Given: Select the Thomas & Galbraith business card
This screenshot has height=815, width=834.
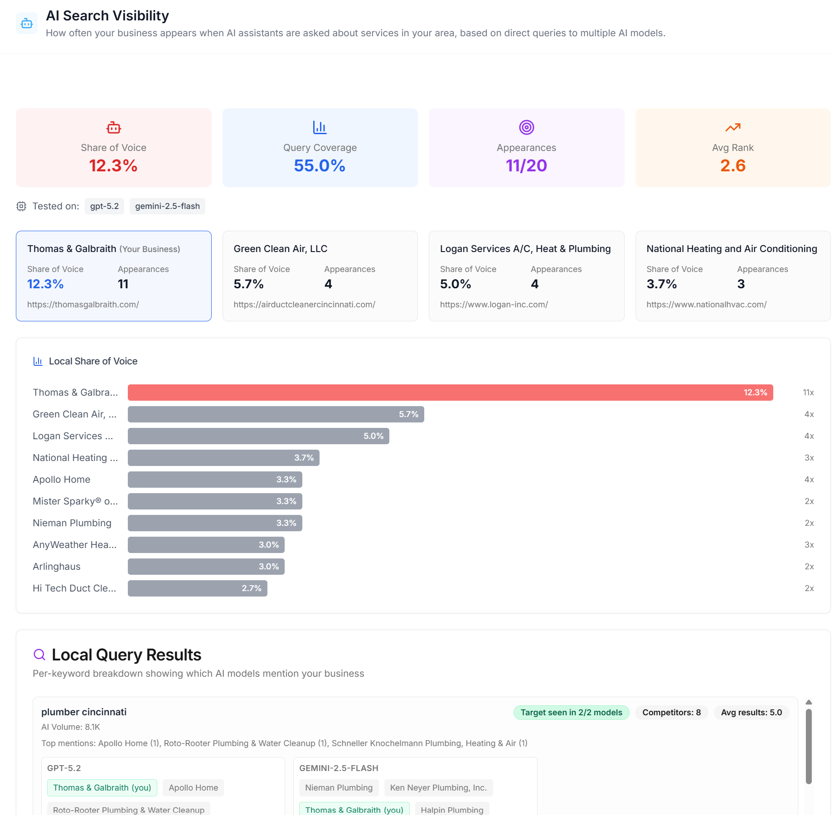Looking at the screenshot, I should [x=113, y=276].
